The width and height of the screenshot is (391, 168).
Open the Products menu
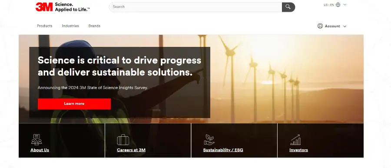coord(45,26)
